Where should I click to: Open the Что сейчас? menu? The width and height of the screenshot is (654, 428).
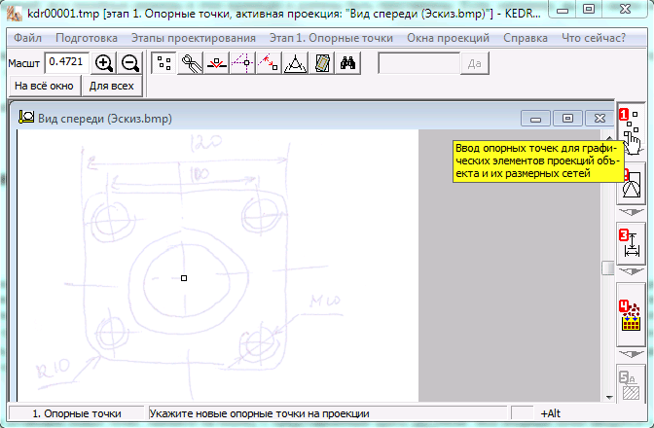595,38
